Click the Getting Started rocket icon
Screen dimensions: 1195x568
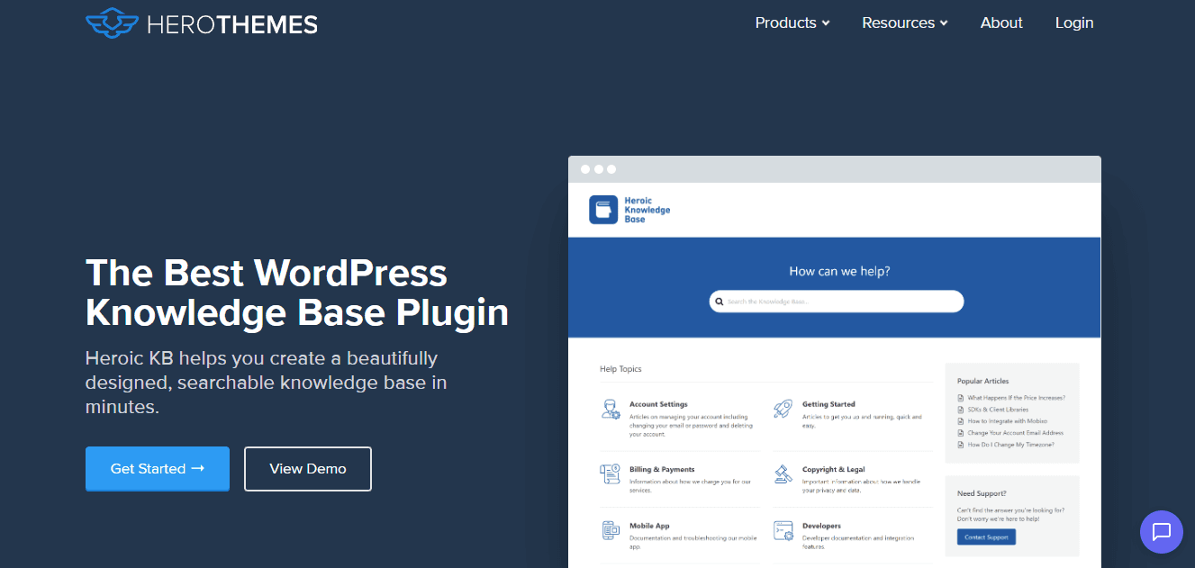click(x=783, y=409)
